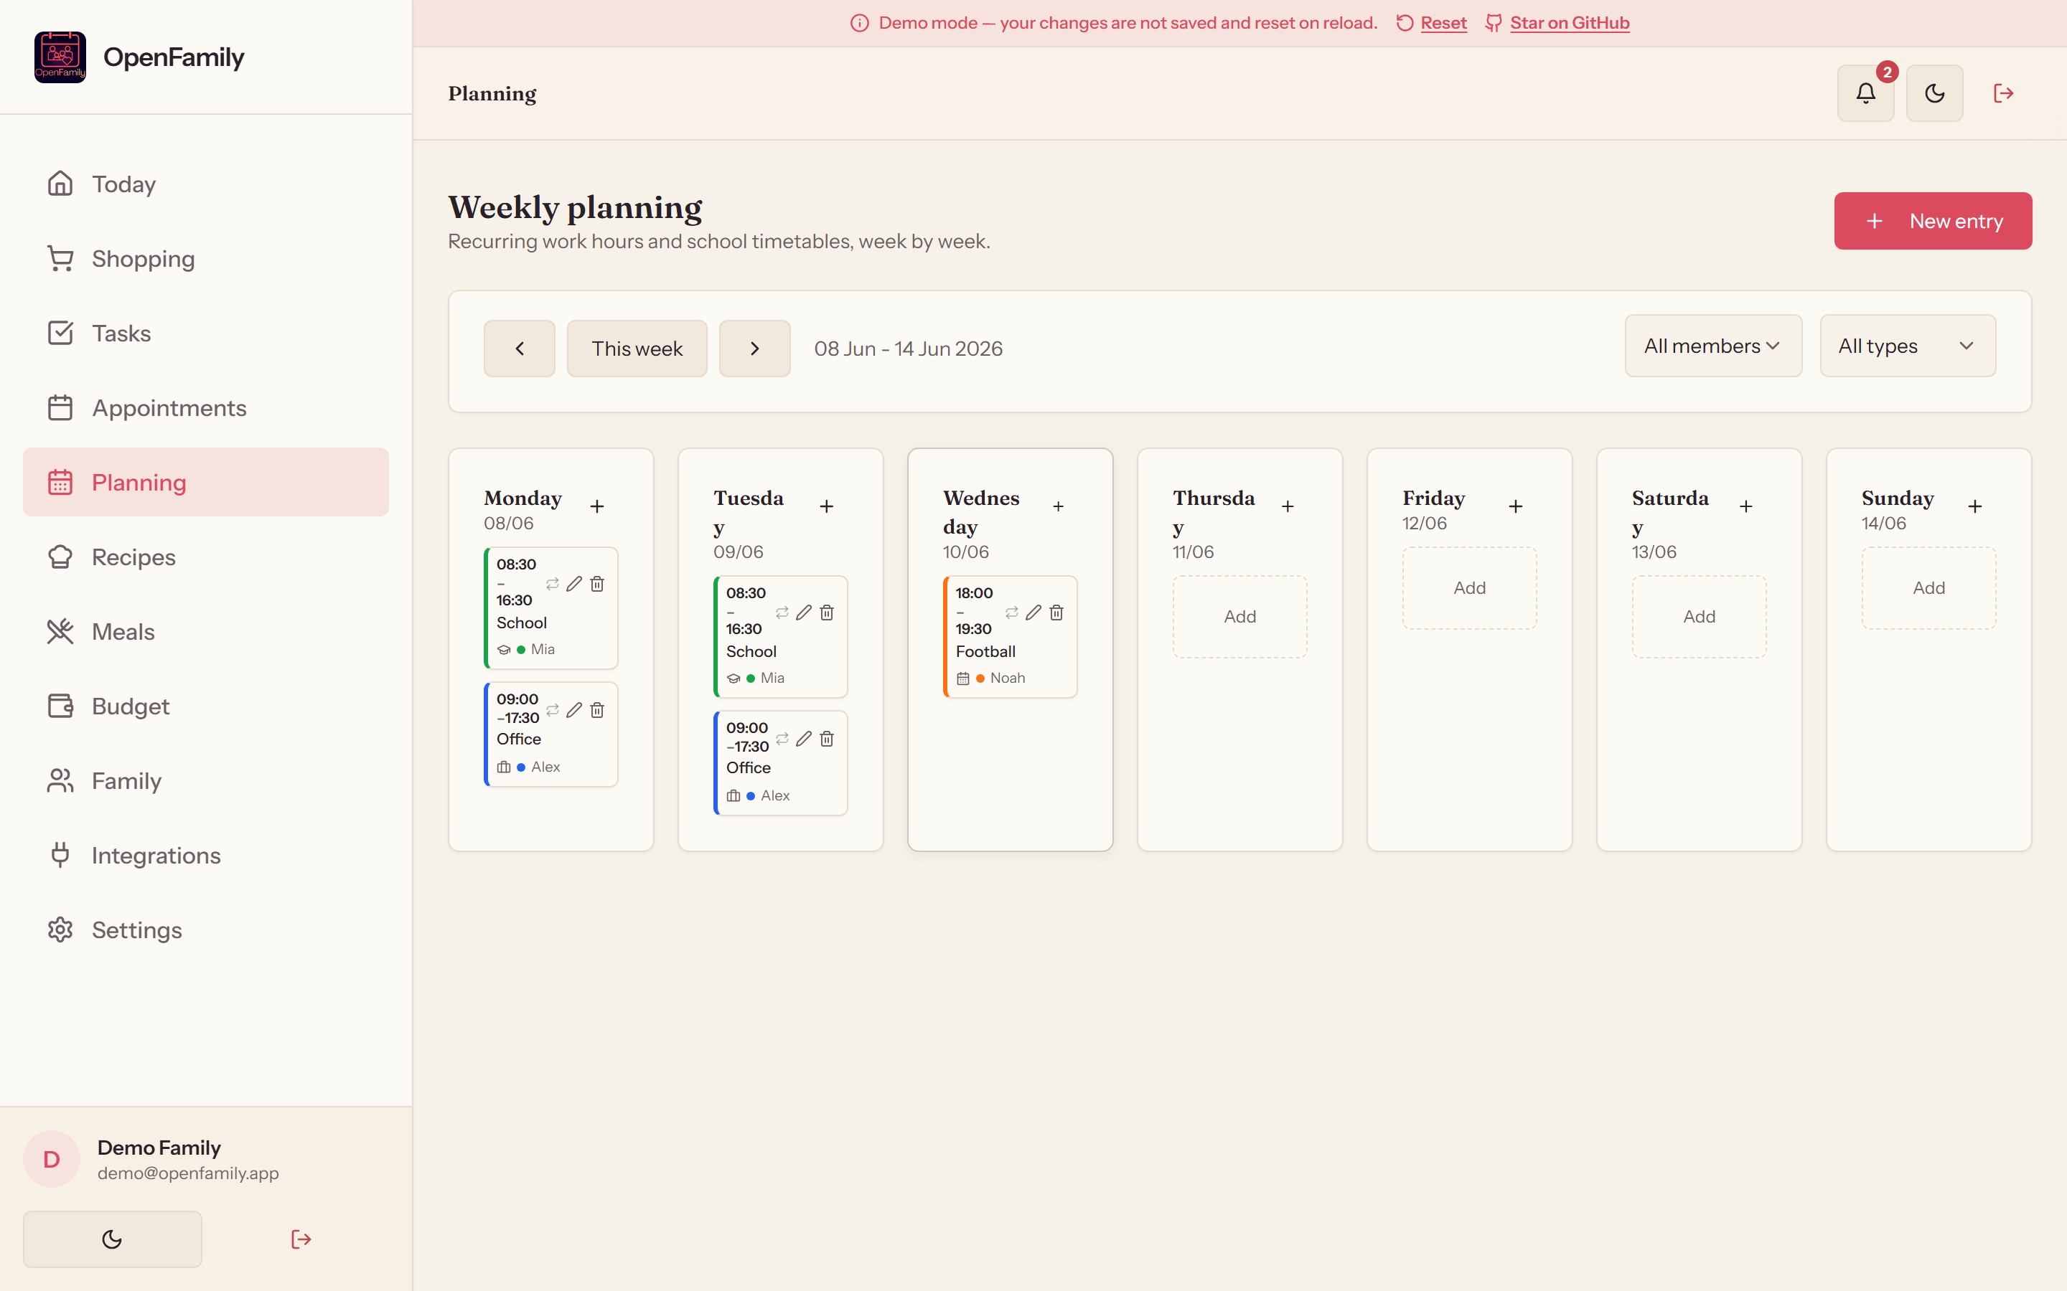This screenshot has height=1291, width=2067.
Task: Add an entry via Saturday plus icon
Action: pos(1746,506)
